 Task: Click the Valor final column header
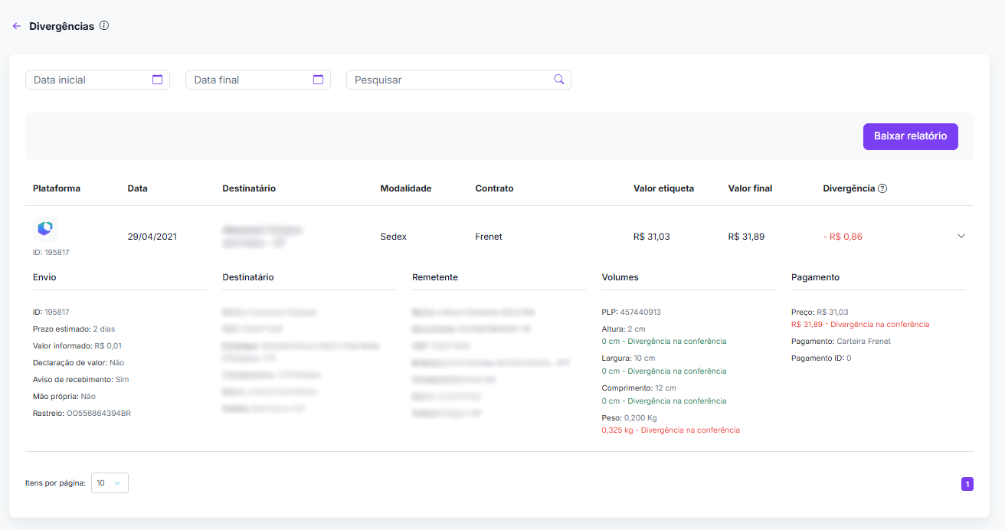(750, 188)
